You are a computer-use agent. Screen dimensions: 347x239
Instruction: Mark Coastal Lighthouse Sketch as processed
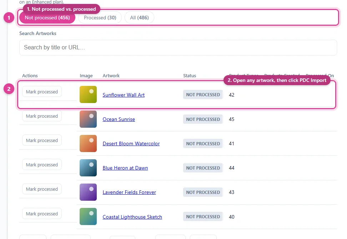point(42,214)
